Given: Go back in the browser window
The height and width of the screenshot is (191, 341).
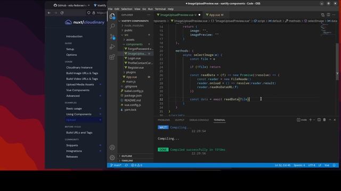Looking at the screenshot, I should click(49, 13).
